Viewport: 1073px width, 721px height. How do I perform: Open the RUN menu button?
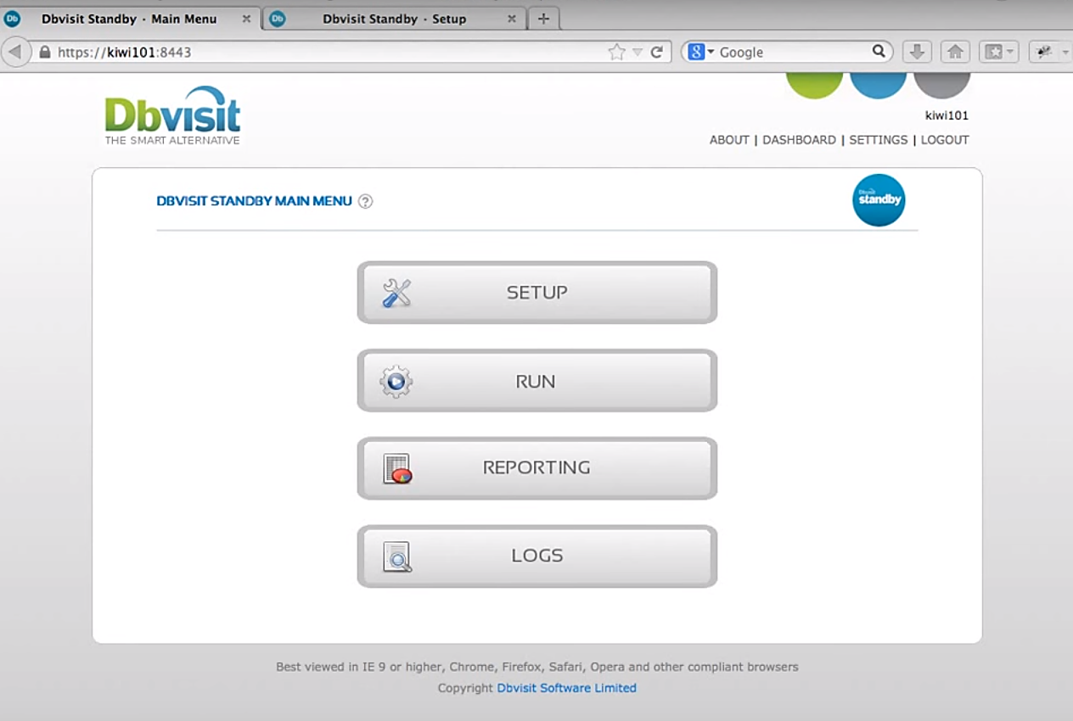(x=536, y=381)
